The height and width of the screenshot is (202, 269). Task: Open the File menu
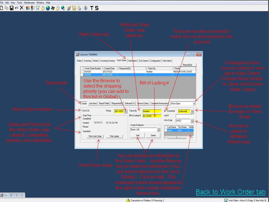pyautogui.click(x=2, y=3)
